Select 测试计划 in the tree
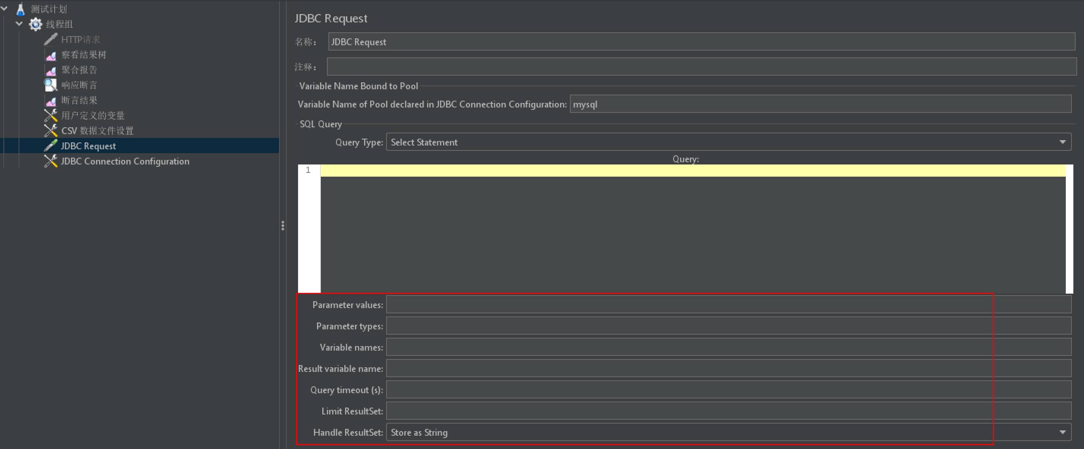Image resolution: width=1084 pixels, height=449 pixels. 49,9
